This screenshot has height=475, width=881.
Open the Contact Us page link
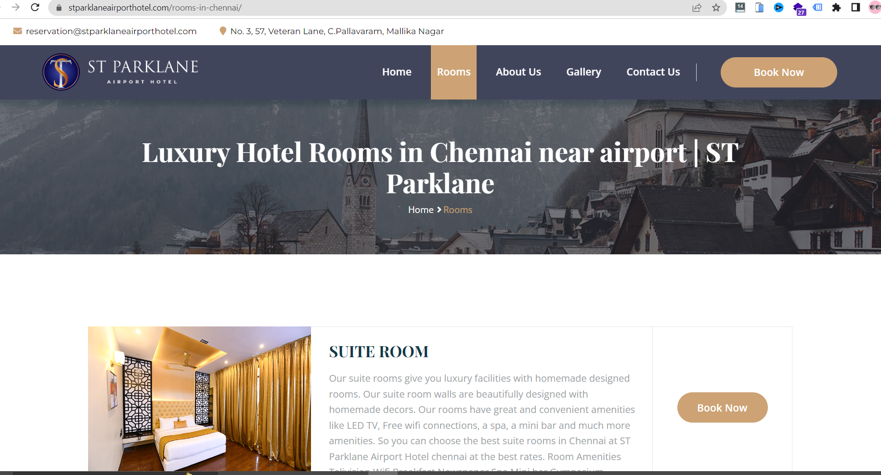(653, 72)
